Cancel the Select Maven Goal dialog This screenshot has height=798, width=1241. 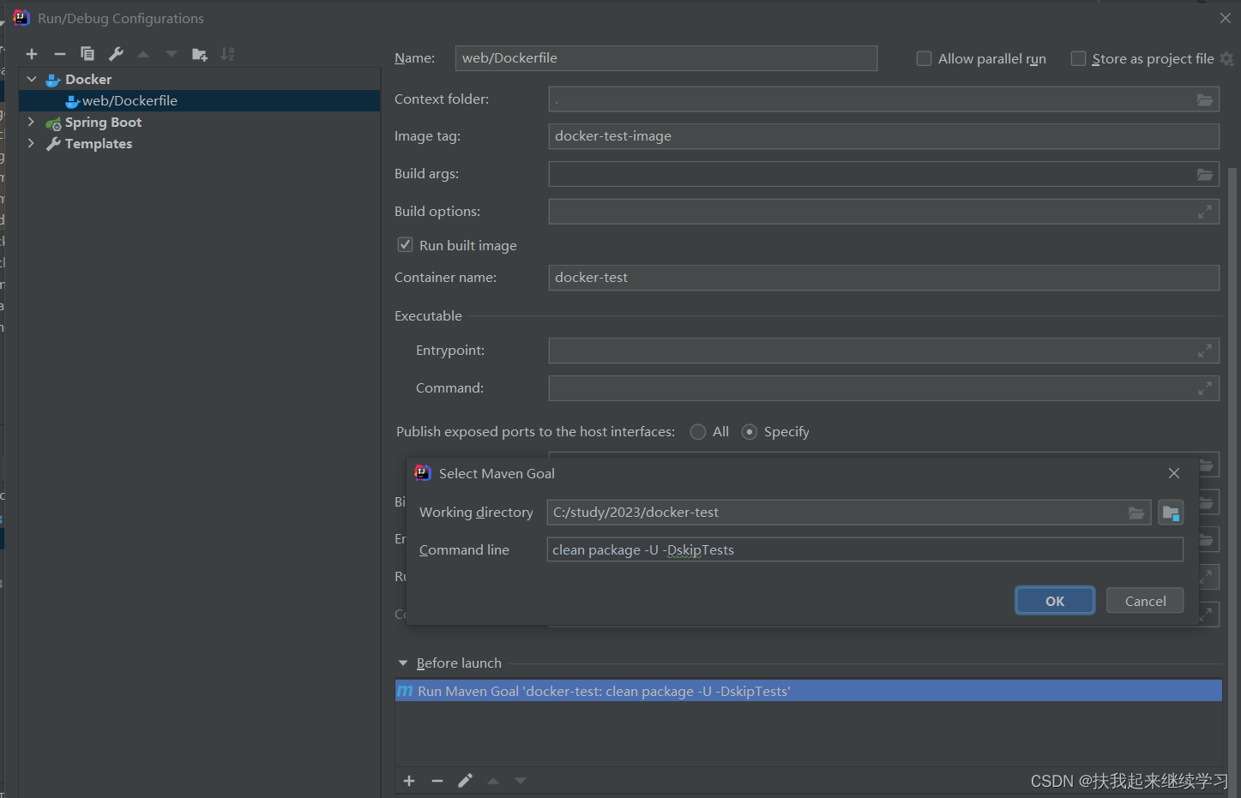click(1145, 601)
